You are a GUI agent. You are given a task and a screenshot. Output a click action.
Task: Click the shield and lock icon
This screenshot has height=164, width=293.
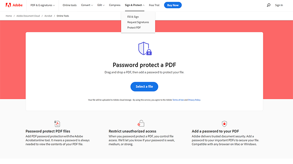pyautogui.click(x=144, y=49)
